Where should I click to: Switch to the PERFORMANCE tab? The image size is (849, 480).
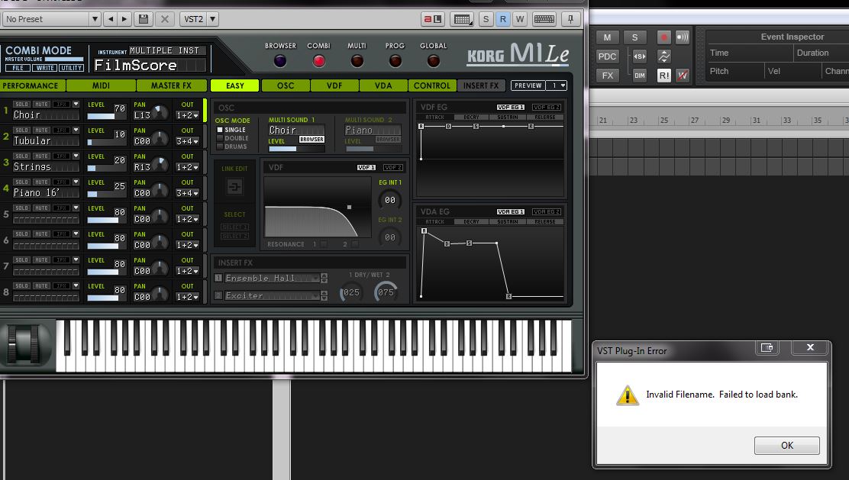31,85
